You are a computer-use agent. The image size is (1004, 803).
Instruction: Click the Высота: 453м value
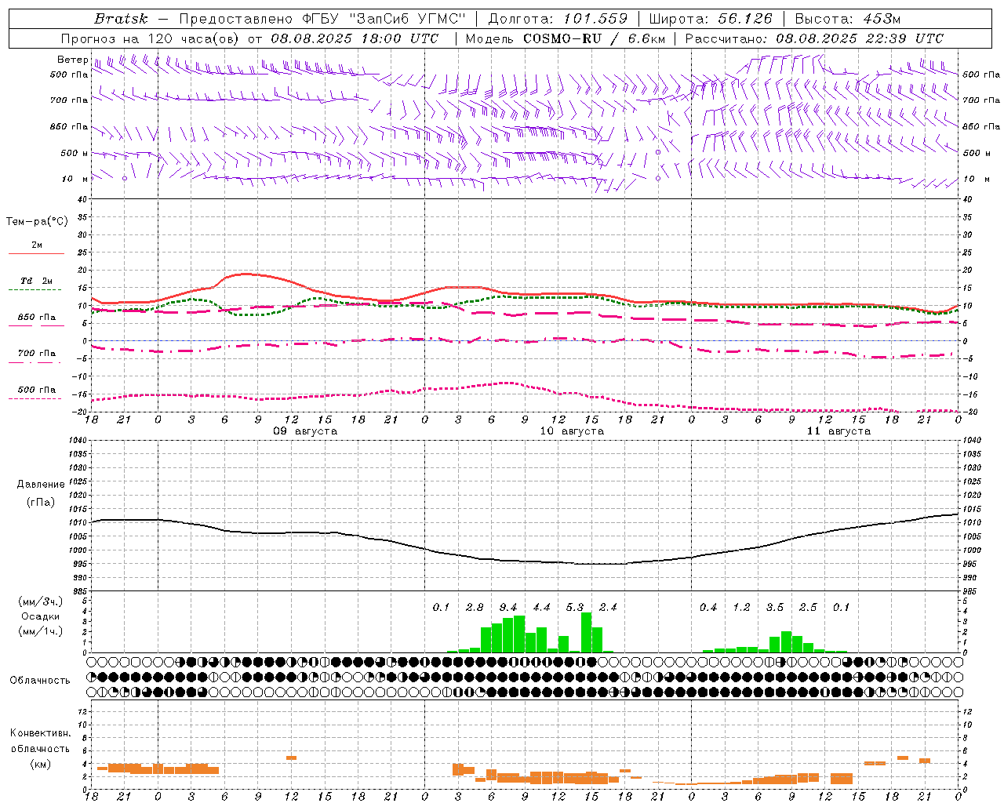[x=847, y=18]
